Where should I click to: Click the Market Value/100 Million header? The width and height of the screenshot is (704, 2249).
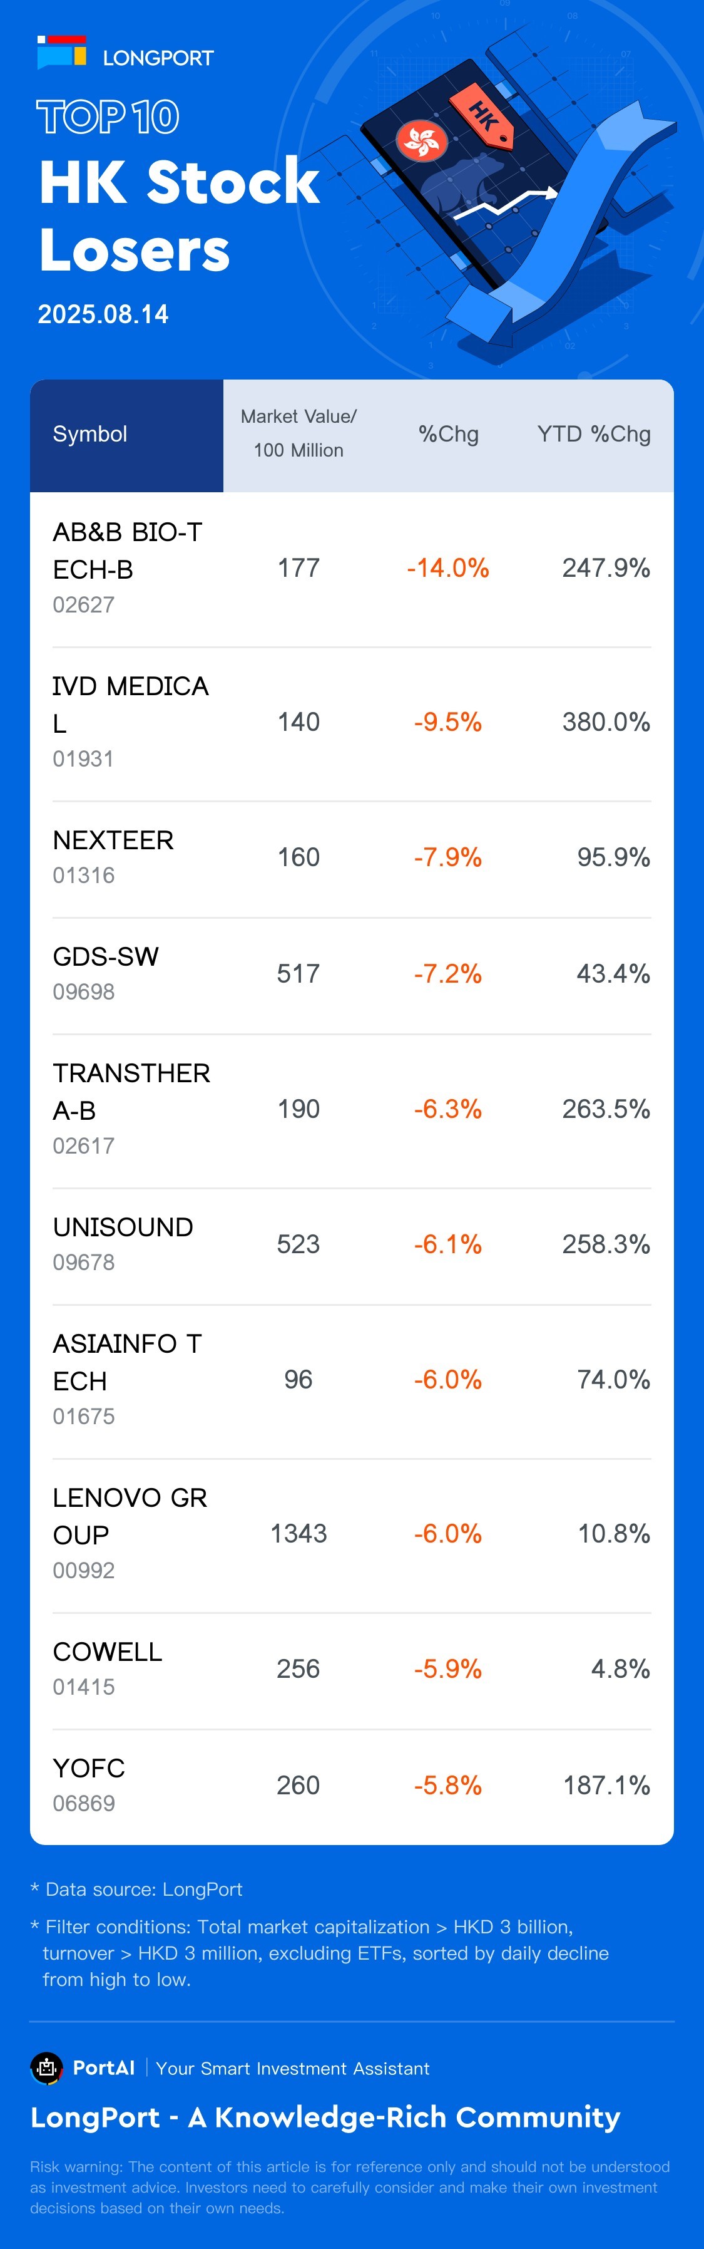pyautogui.click(x=298, y=434)
